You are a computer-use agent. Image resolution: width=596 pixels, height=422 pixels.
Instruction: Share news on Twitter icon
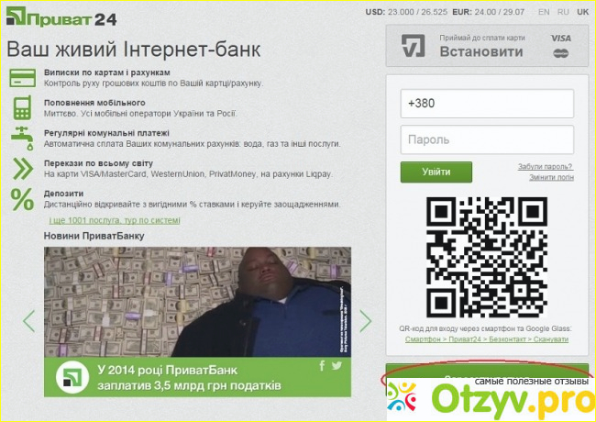[337, 366]
